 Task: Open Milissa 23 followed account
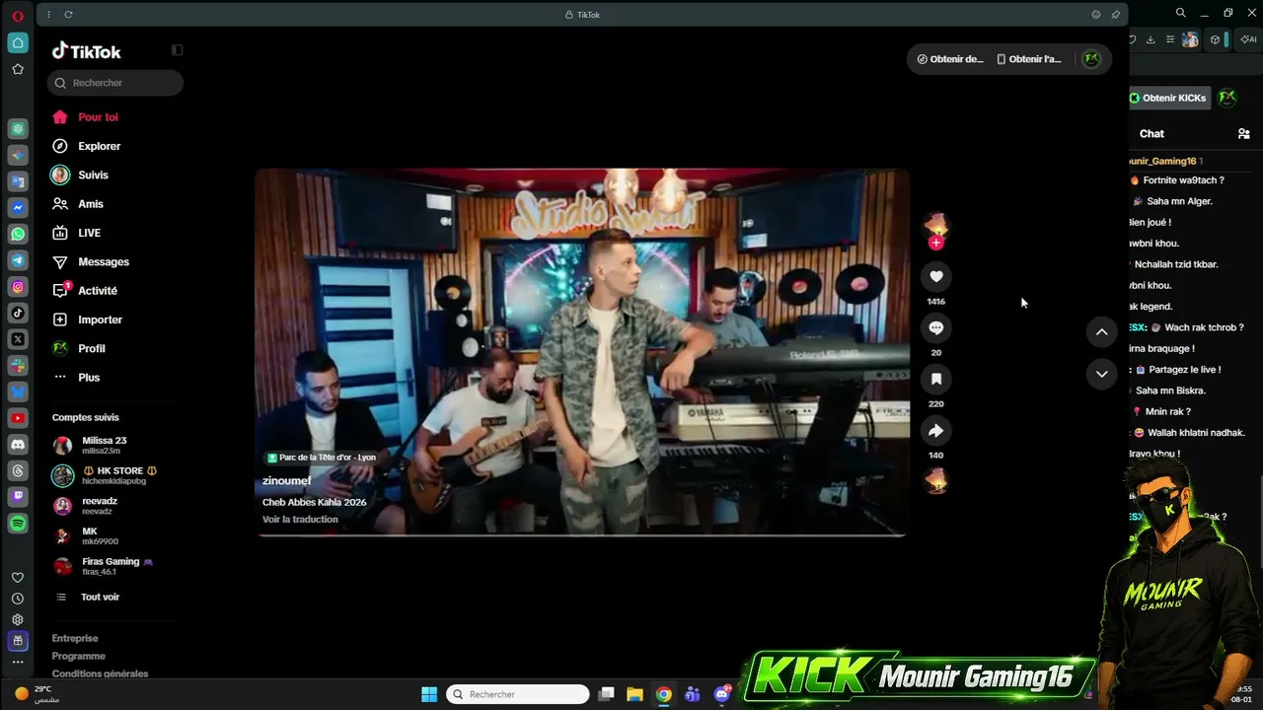point(90,446)
